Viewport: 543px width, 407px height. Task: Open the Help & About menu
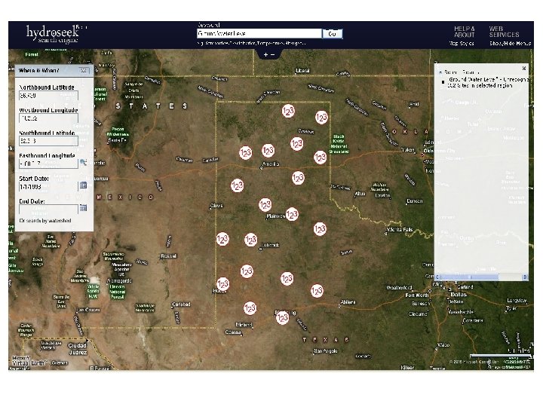tap(465, 32)
